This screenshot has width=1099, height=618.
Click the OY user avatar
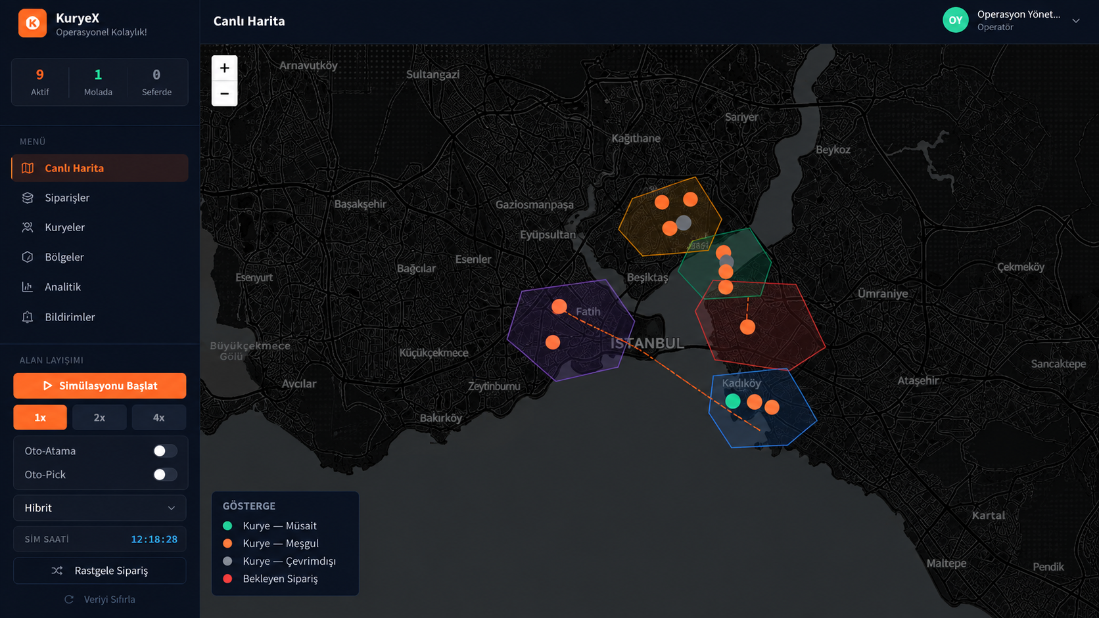click(956, 20)
